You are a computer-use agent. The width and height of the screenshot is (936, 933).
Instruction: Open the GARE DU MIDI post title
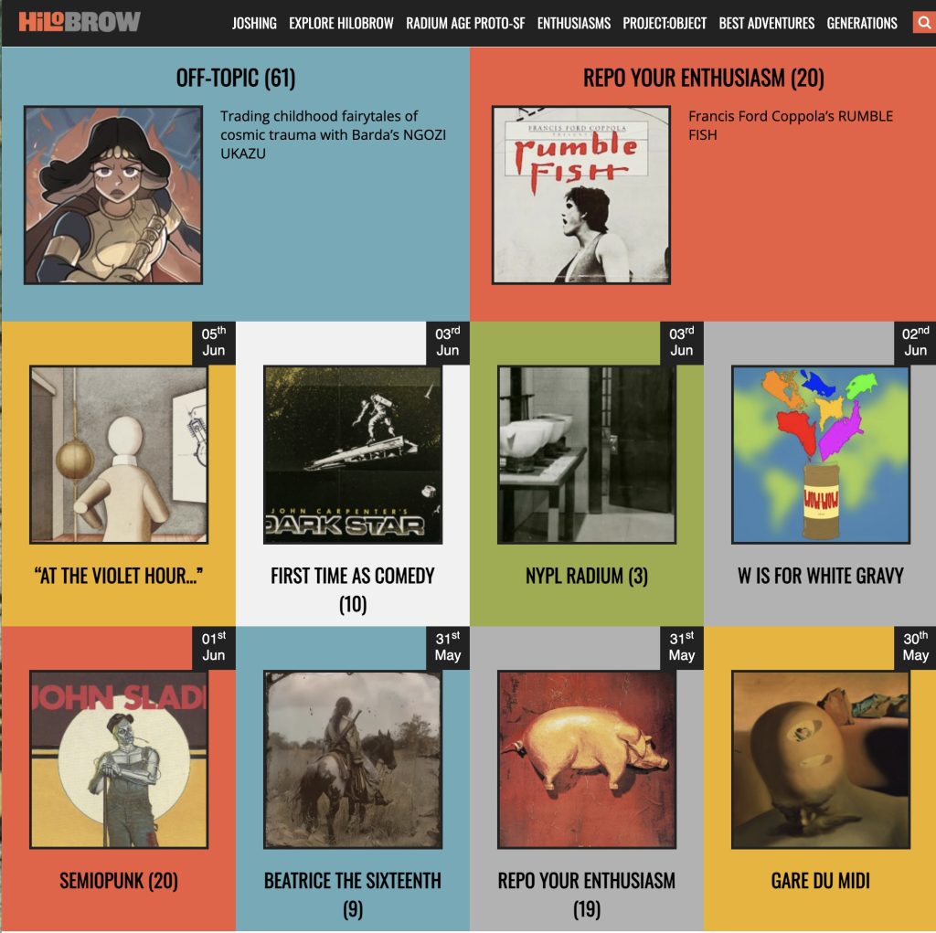821,881
